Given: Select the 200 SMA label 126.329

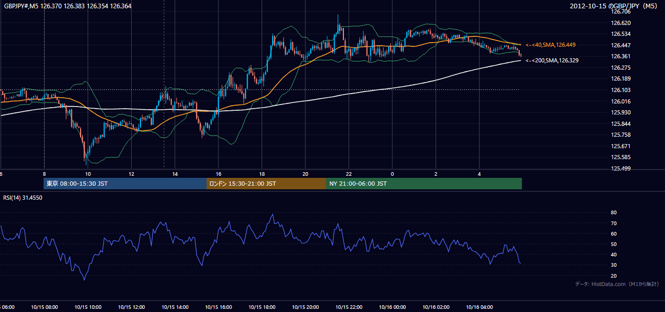Looking at the screenshot, I should click(x=552, y=61).
